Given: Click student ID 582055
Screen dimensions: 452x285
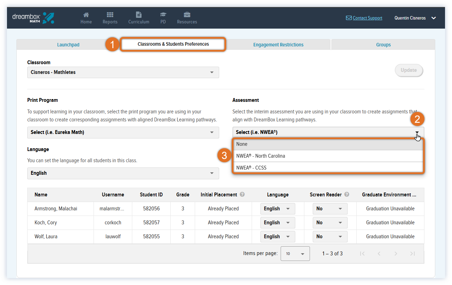Looking at the screenshot, I should (151, 237).
